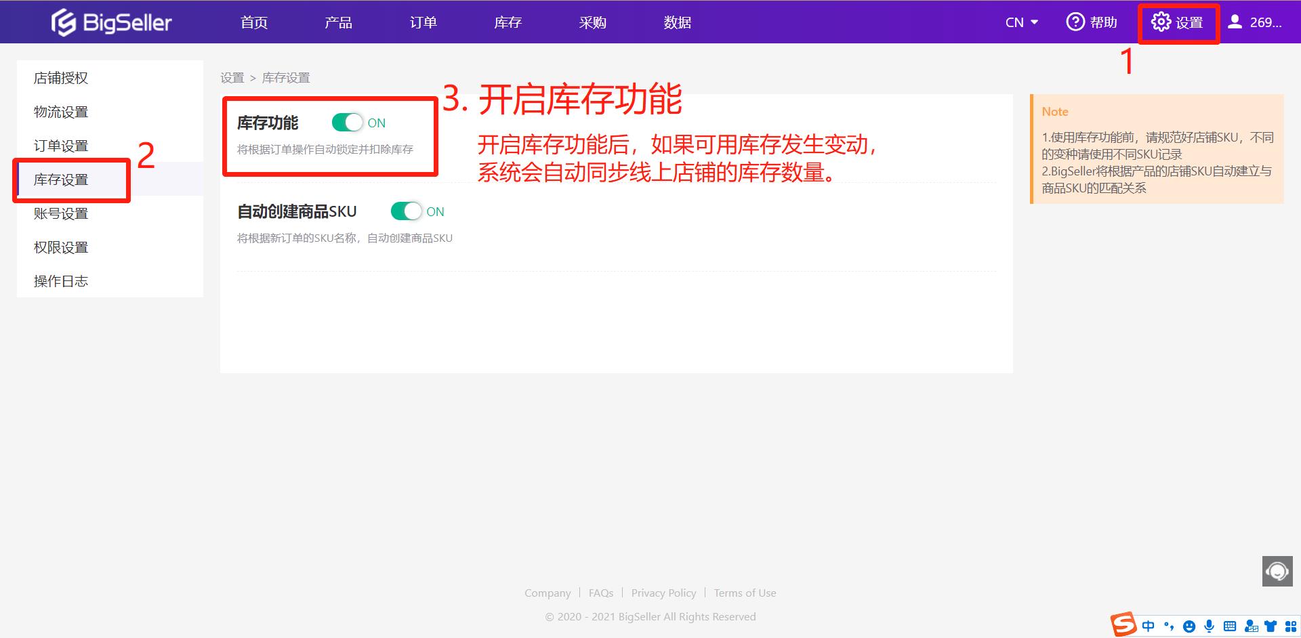Open the Terms of Use link

coord(745,593)
